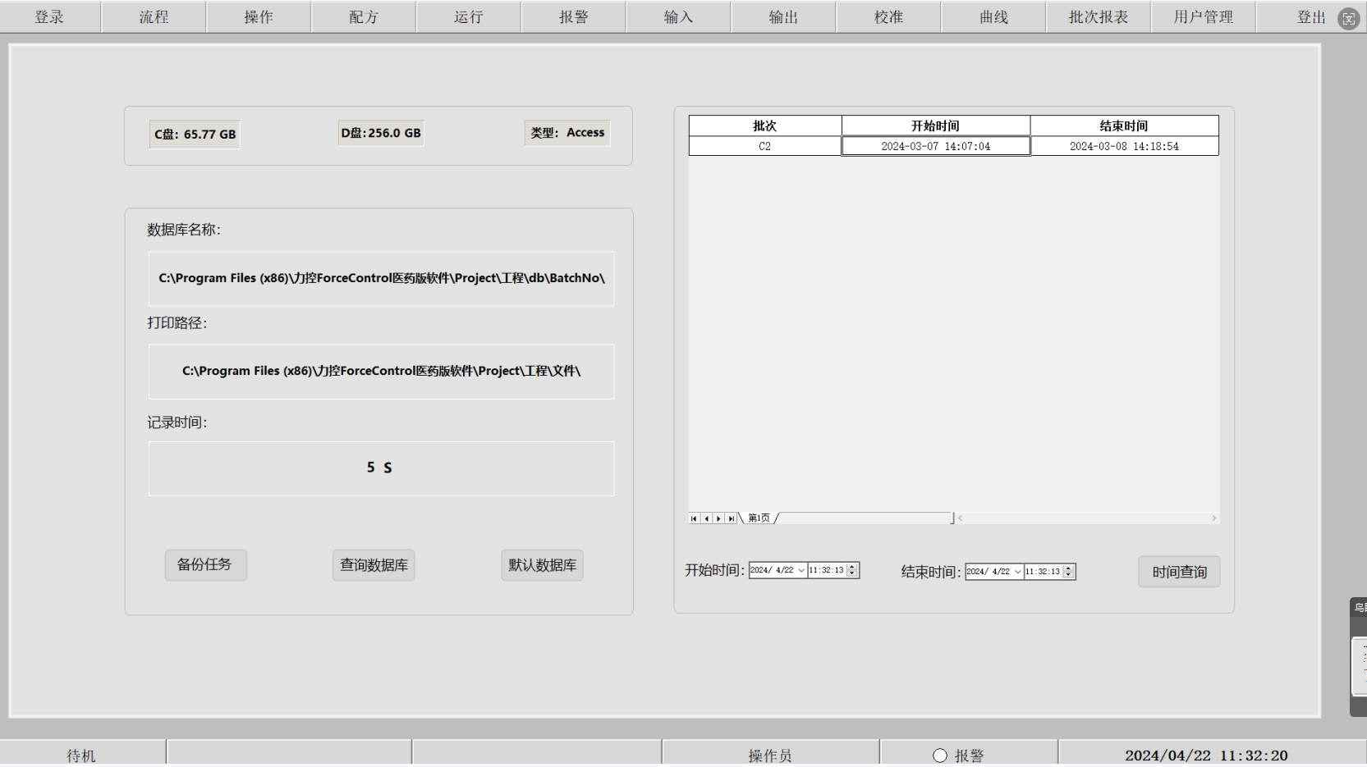The image size is (1367, 767).
Task: Select the 第1页 sheet tab
Action: [759, 518]
